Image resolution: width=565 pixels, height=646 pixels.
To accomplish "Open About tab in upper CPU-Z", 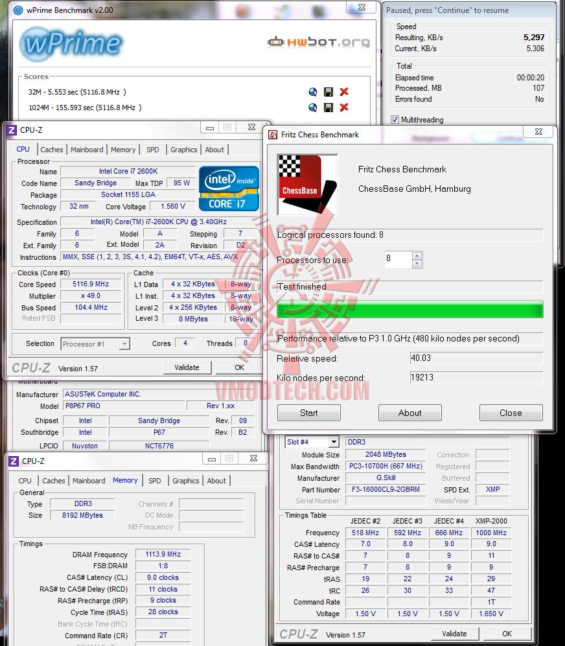I will 214,150.
